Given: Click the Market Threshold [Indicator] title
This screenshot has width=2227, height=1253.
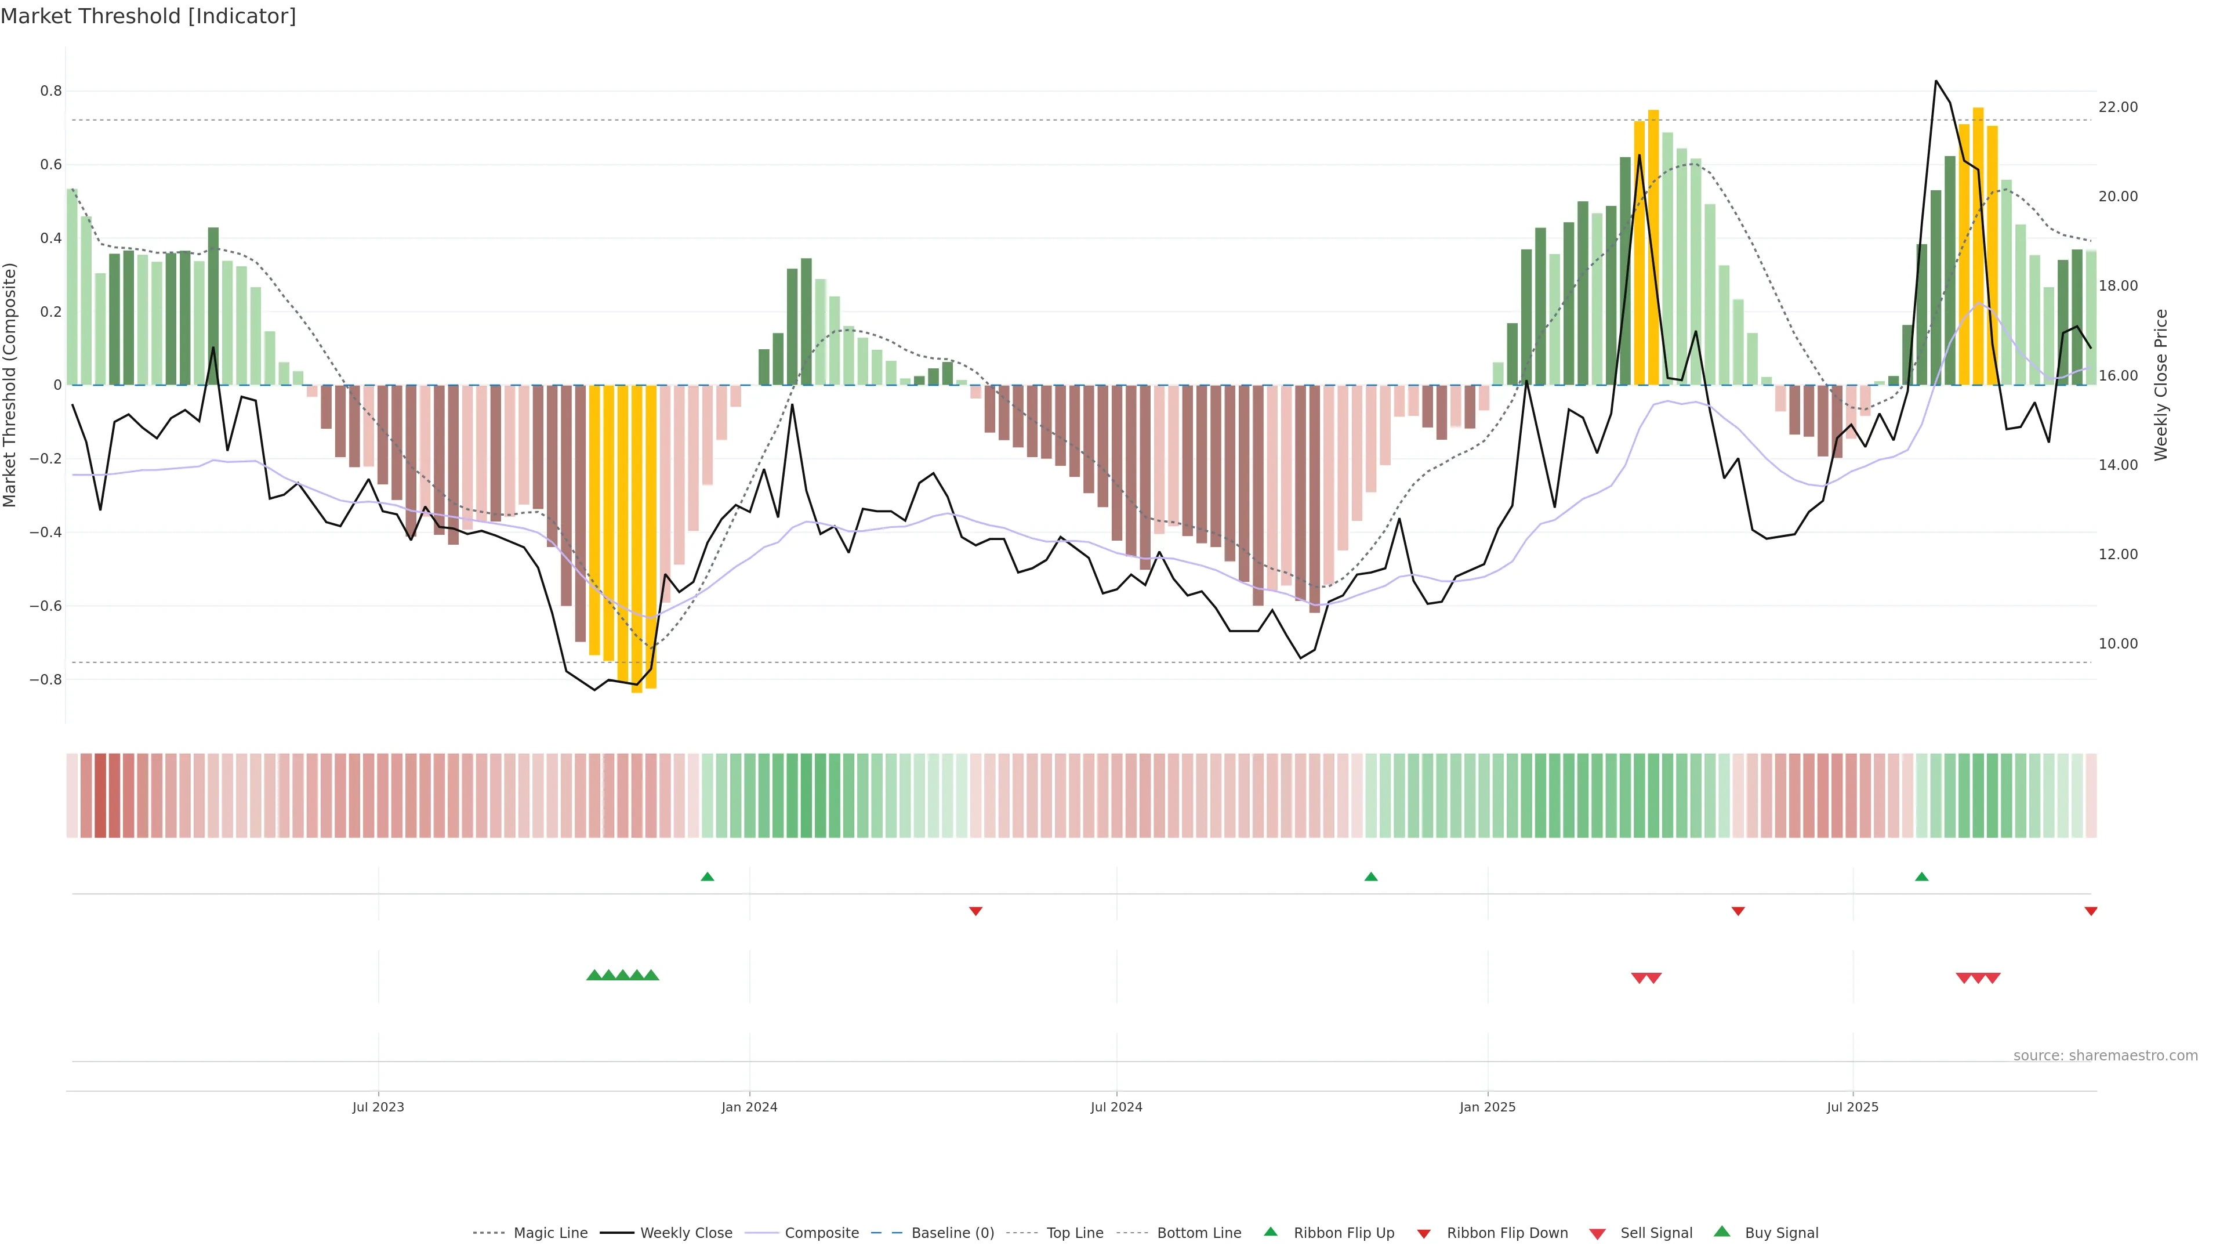Looking at the screenshot, I should point(148,16).
